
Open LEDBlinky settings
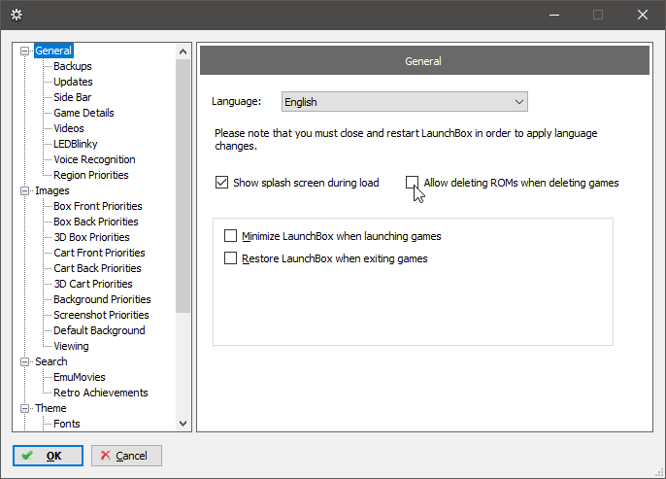tap(76, 144)
